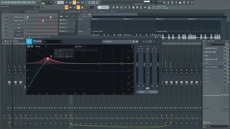Select Pattern 4 in the pattern list

[x=67, y=31]
